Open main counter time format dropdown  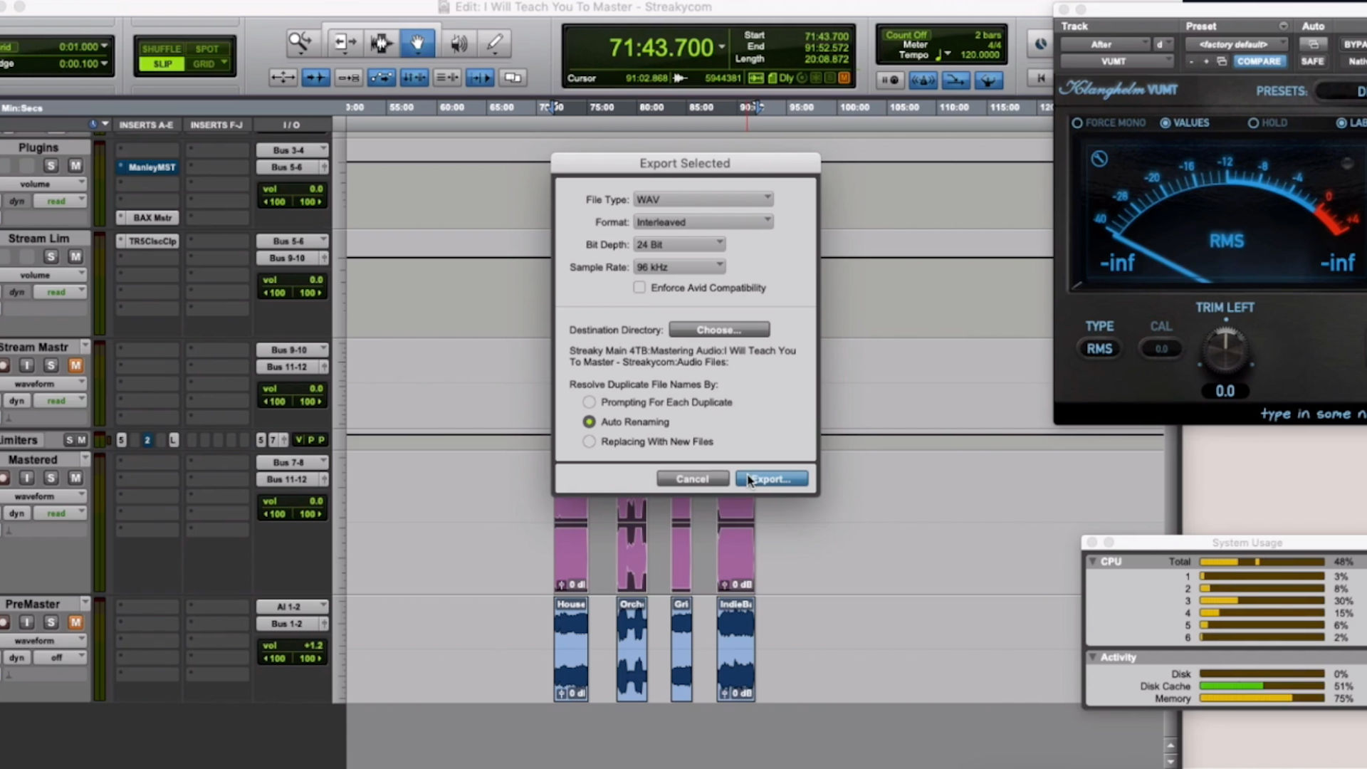pyautogui.click(x=723, y=48)
